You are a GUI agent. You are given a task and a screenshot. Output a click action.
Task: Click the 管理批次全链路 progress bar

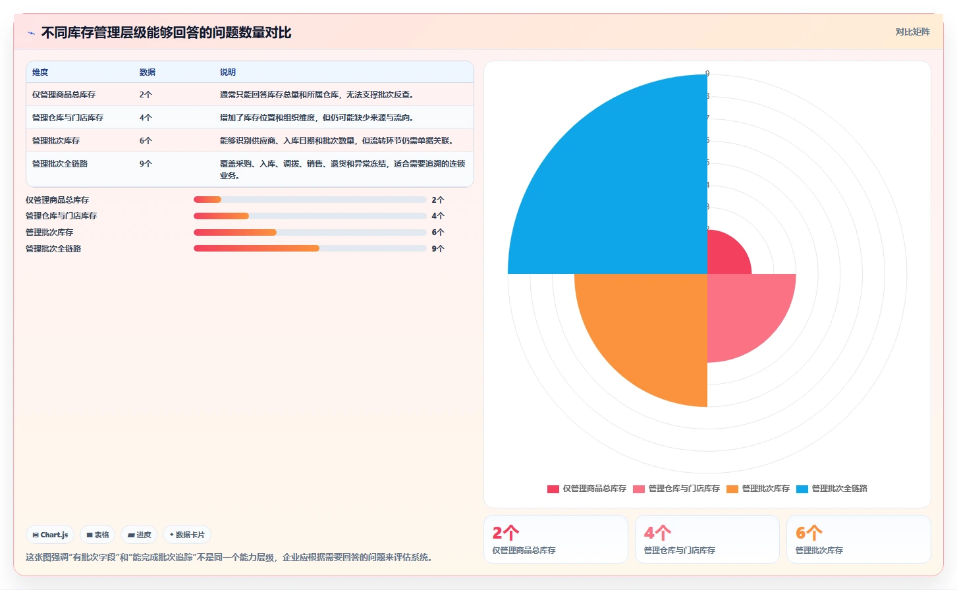[310, 248]
